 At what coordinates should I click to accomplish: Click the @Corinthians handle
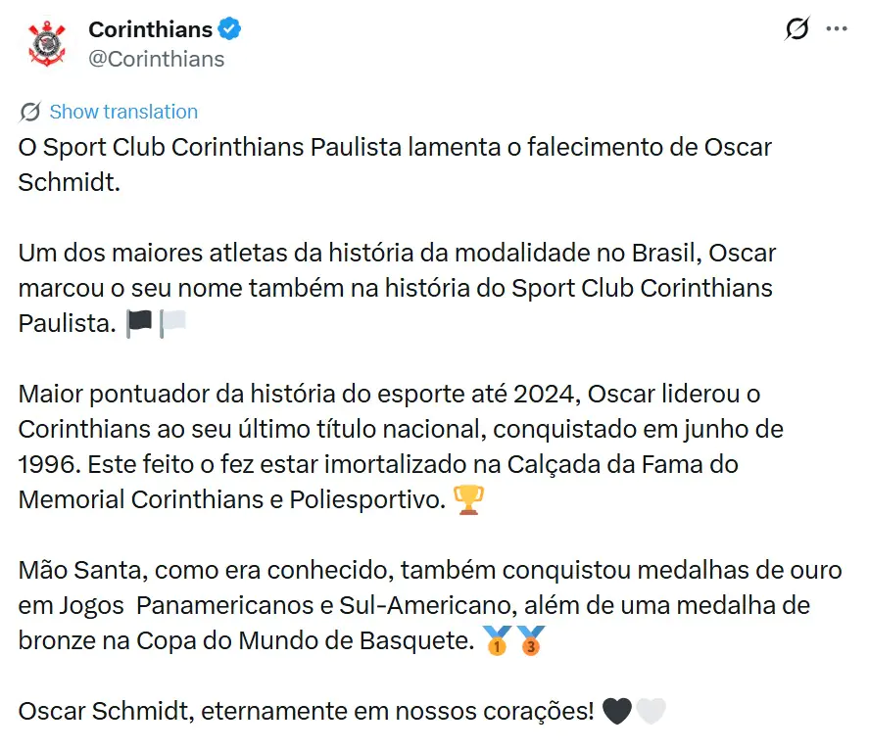point(157,59)
